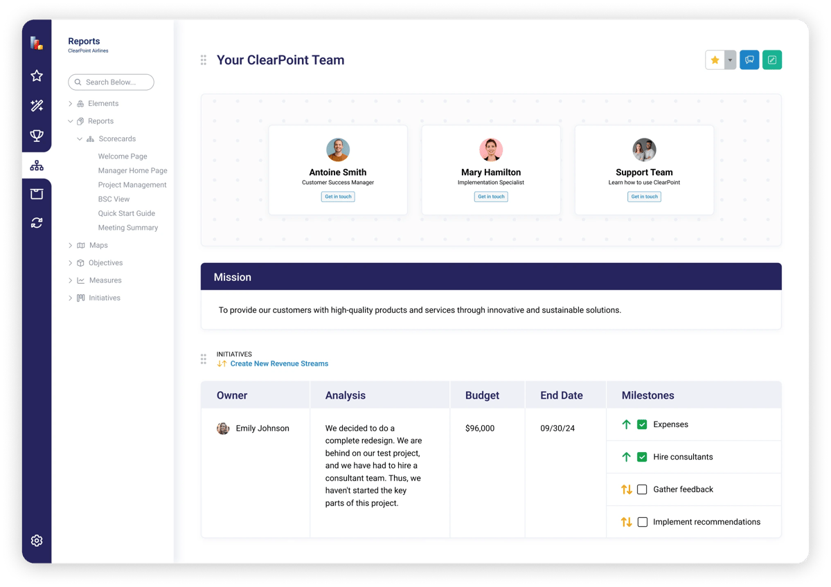Viewport: 831px width, 587px height.
Task: Check the Implement recommendations checkbox
Action: (642, 522)
